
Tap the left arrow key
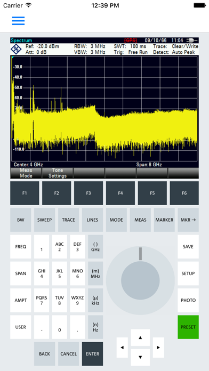pyautogui.click(x=122, y=348)
